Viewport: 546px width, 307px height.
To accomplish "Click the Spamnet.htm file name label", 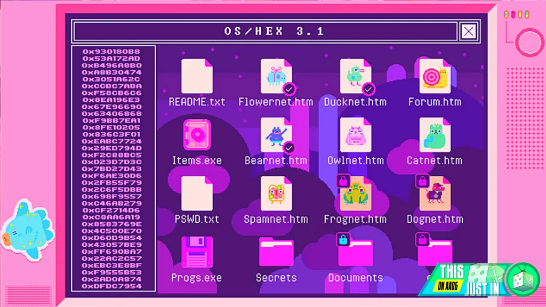I will click(276, 219).
